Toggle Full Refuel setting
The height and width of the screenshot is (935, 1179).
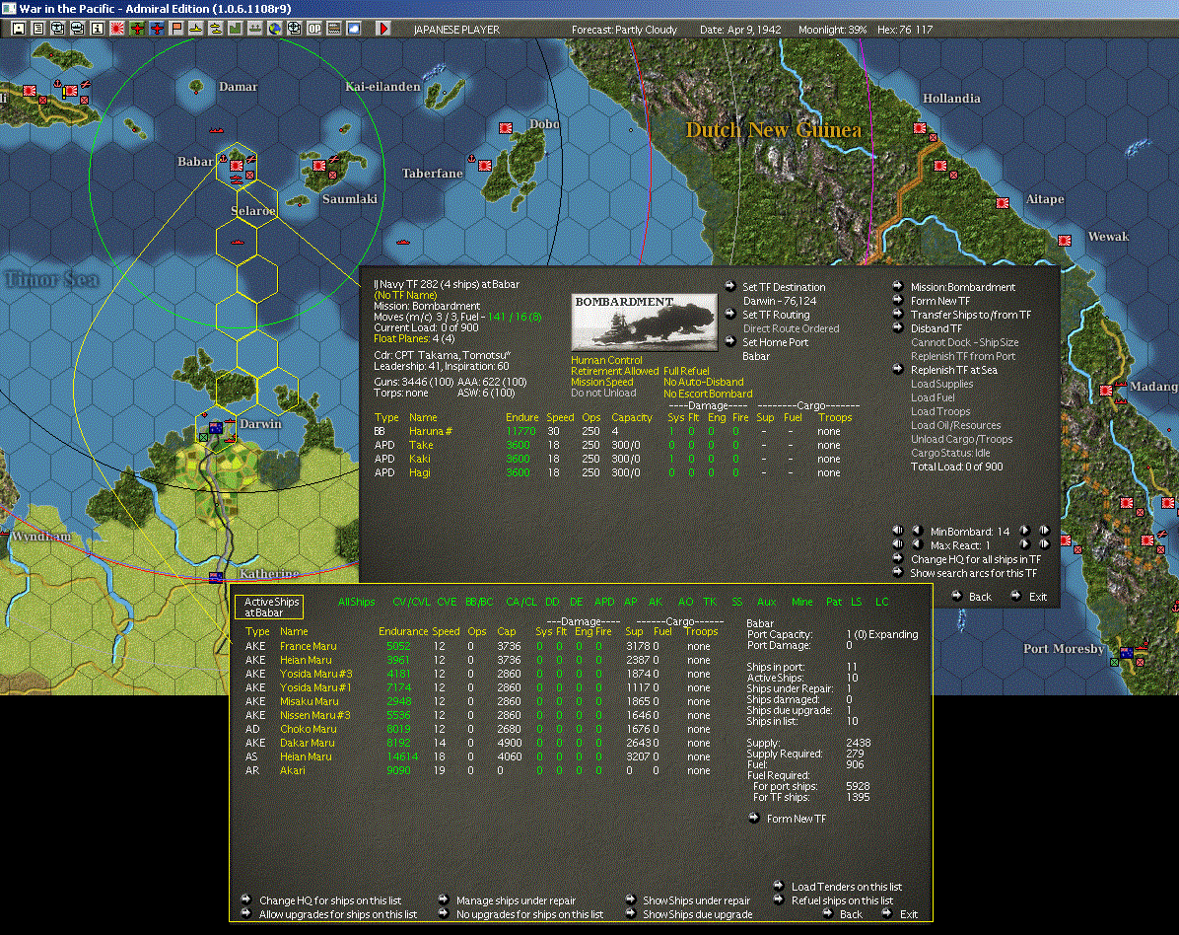tap(686, 371)
